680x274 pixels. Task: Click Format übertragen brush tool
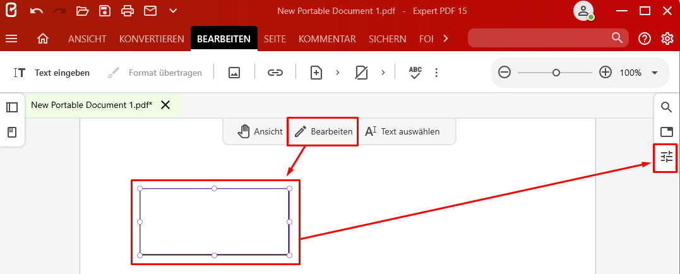pos(155,73)
